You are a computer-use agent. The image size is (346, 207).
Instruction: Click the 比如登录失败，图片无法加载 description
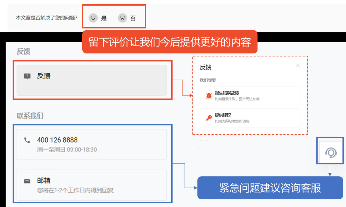click(237, 99)
